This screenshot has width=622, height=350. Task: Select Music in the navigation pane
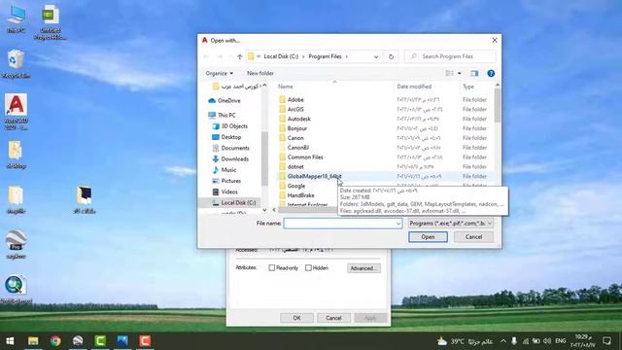tap(228, 170)
